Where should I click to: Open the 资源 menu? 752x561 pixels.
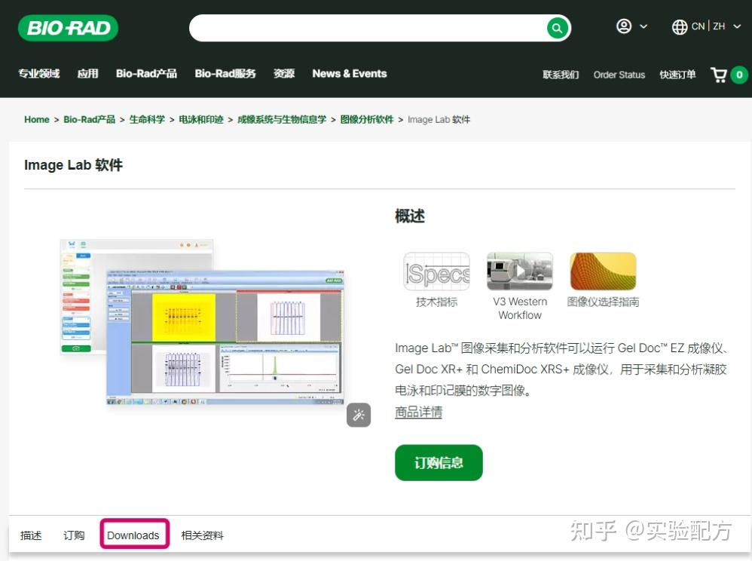(x=284, y=73)
